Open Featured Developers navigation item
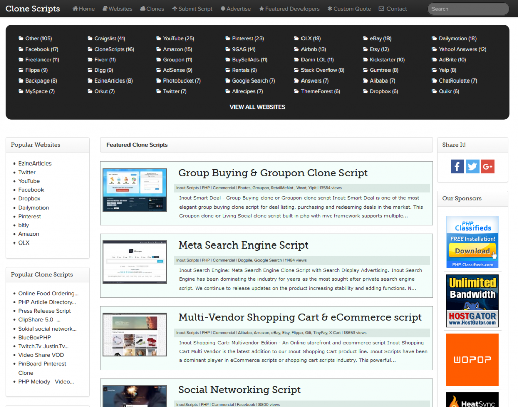This screenshot has width=518, height=407. pyautogui.click(x=289, y=9)
